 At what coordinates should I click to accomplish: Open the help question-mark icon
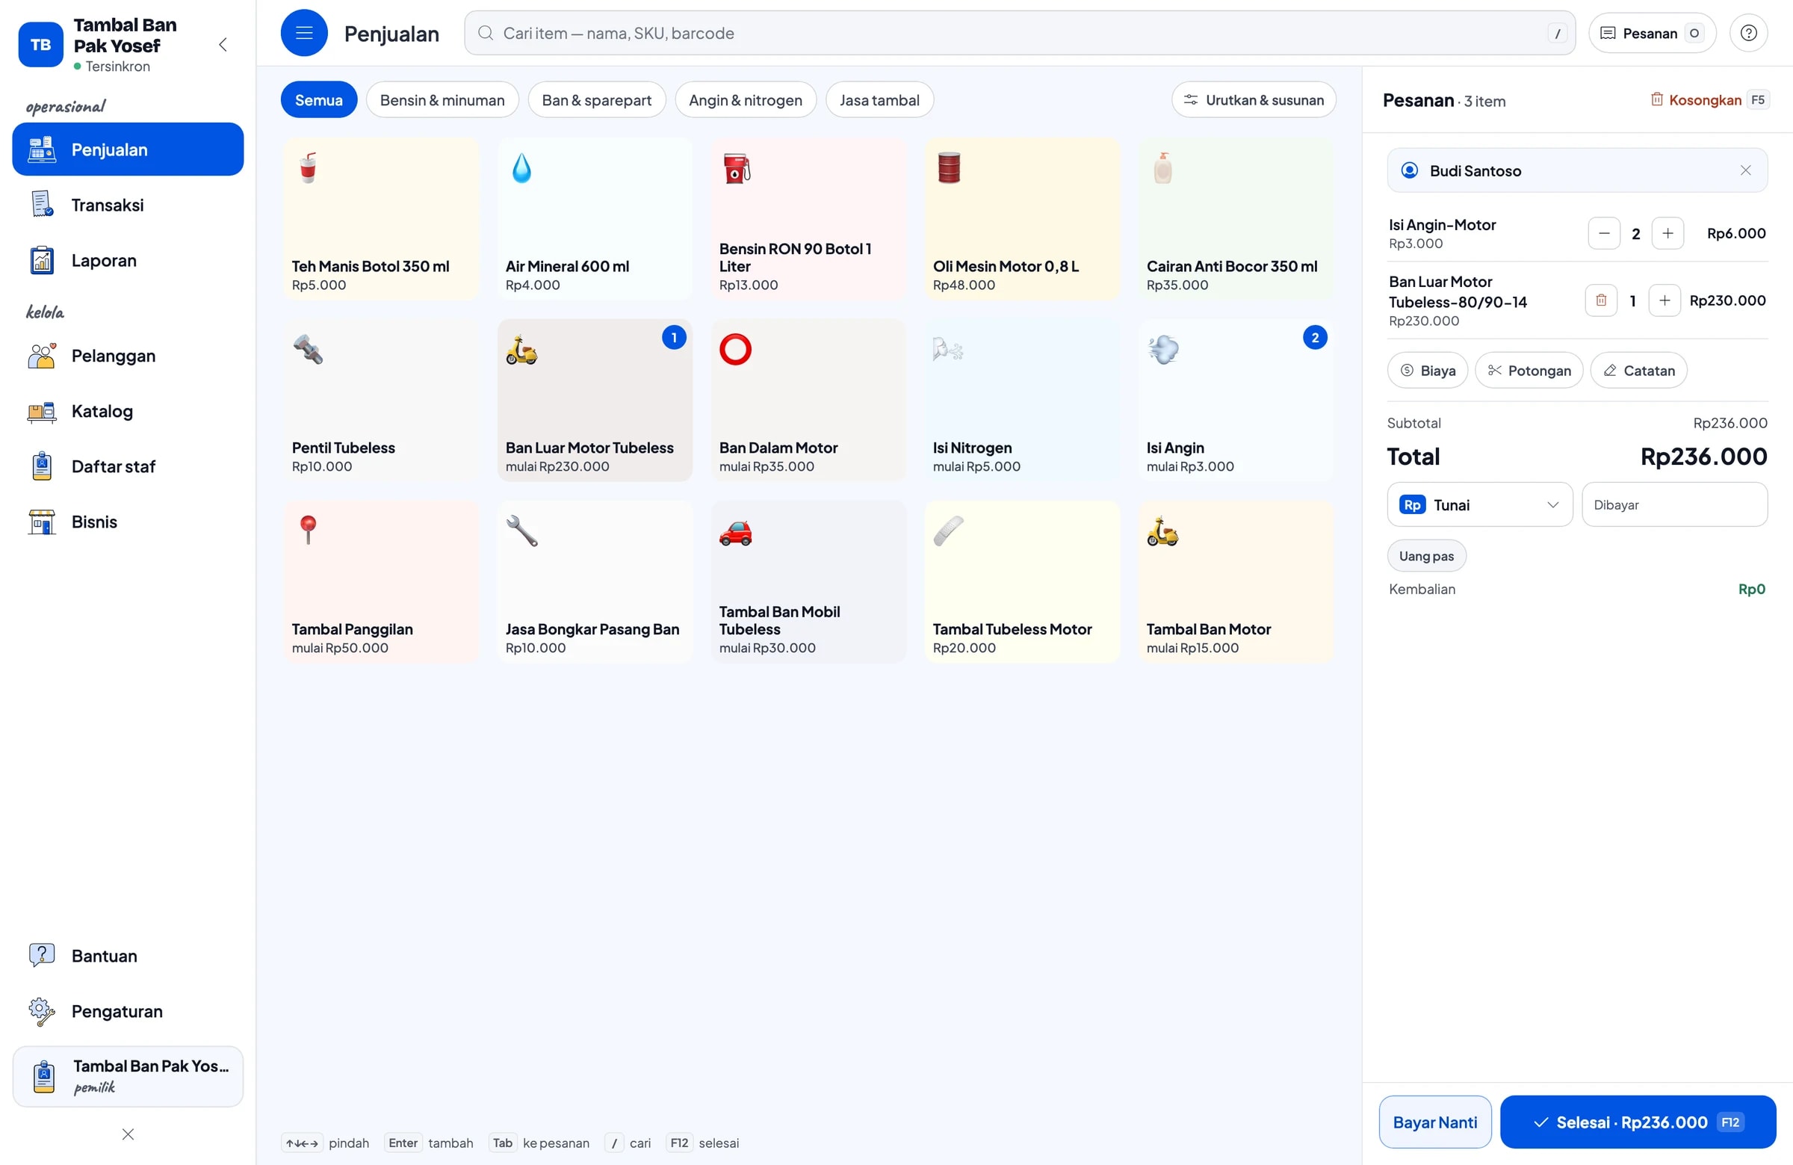[1749, 33]
